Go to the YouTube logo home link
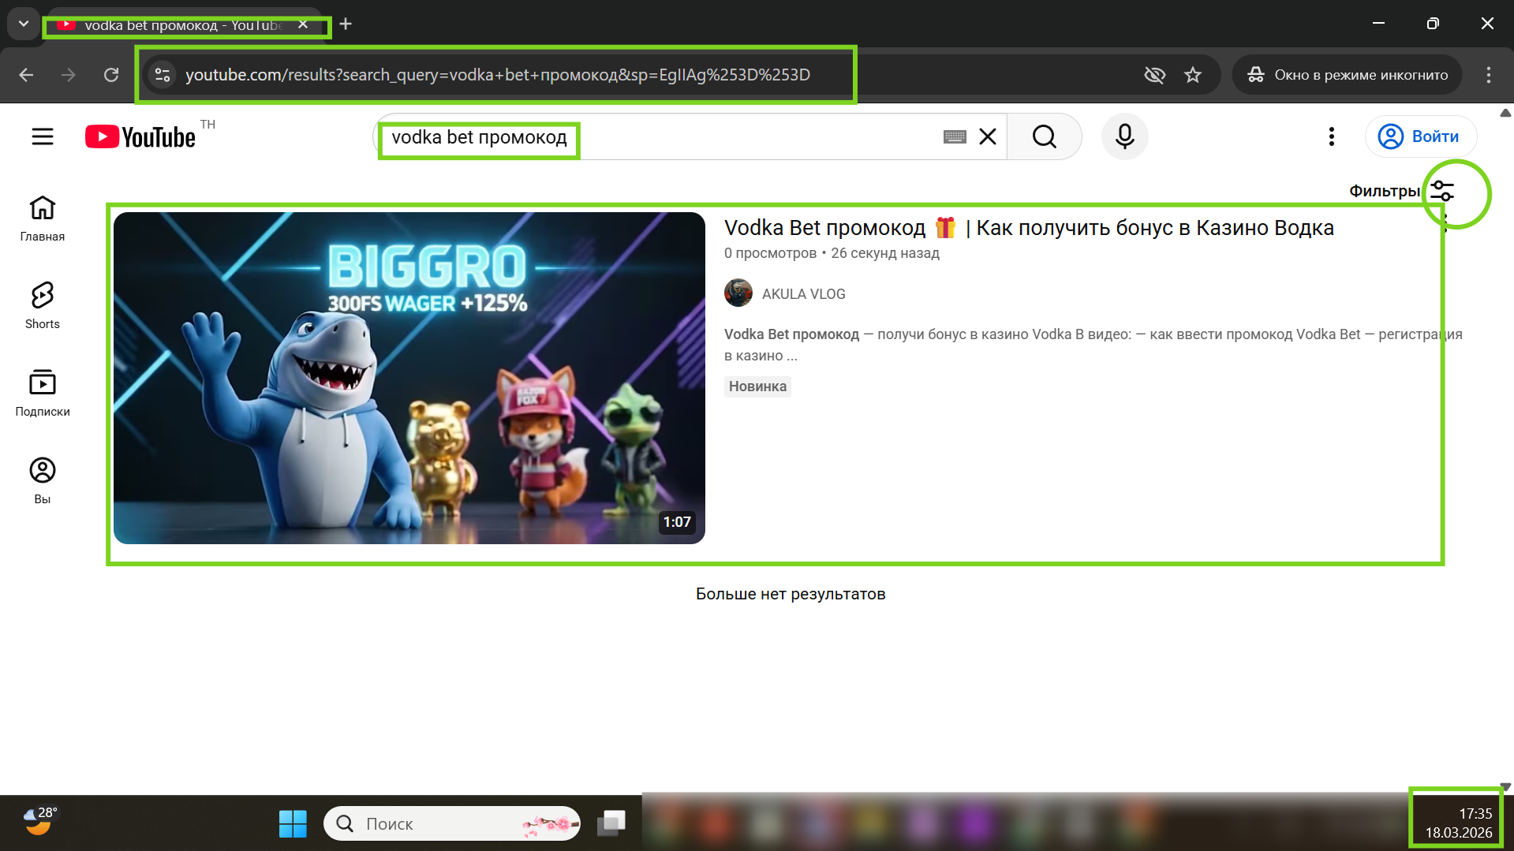The height and width of the screenshot is (851, 1514). click(x=140, y=136)
